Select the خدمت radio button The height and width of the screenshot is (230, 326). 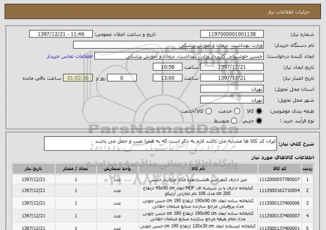click(237, 111)
